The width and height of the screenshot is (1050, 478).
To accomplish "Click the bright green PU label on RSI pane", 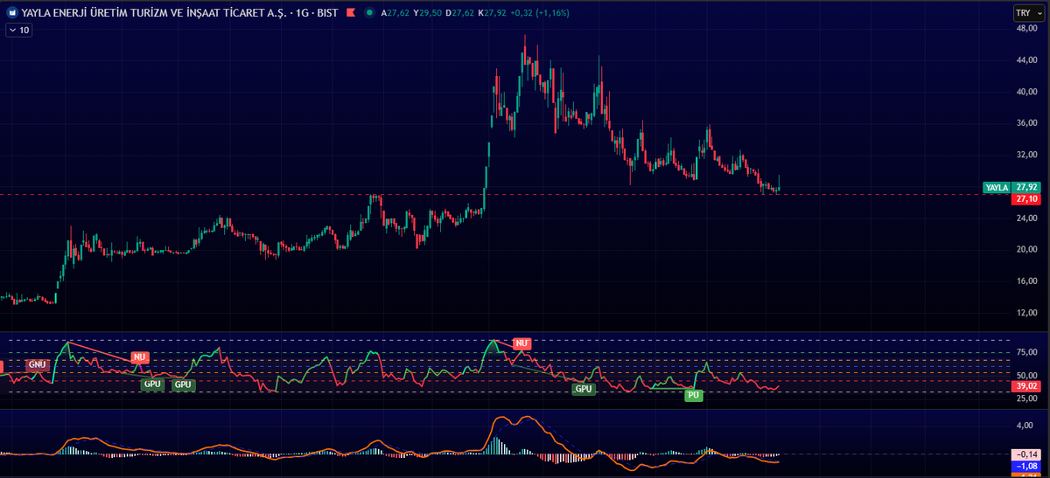I will pyautogui.click(x=694, y=395).
